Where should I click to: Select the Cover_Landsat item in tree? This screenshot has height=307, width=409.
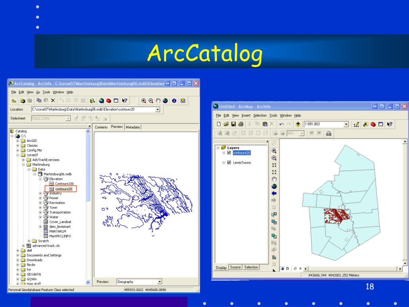pos(60,222)
